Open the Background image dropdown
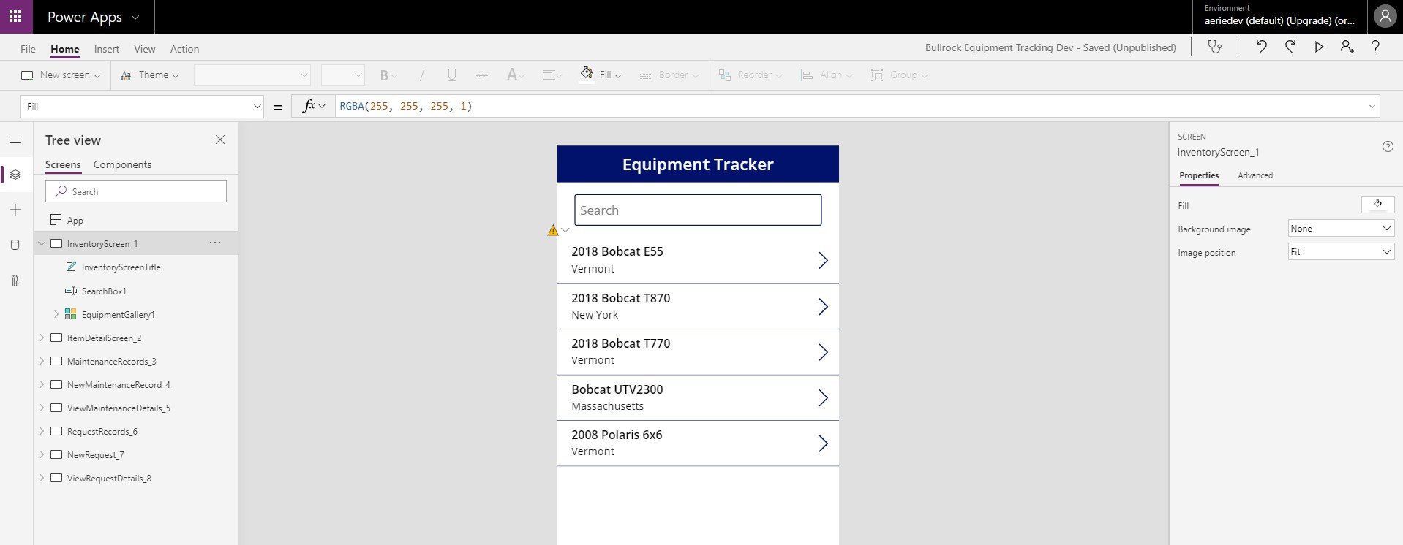 tap(1340, 229)
